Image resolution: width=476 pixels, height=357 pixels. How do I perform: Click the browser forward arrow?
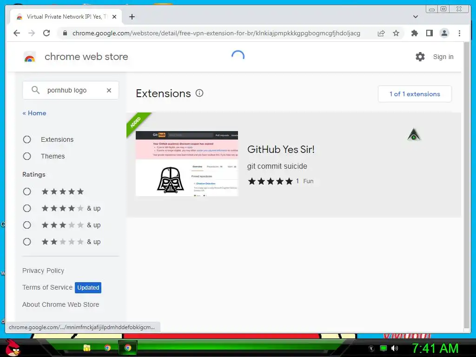pyautogui.click(x=32, y=33)
